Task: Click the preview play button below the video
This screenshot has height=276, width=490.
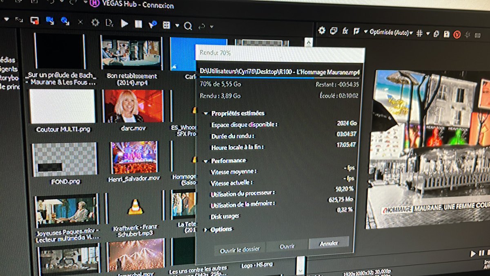Action: (x=473, y=254)
